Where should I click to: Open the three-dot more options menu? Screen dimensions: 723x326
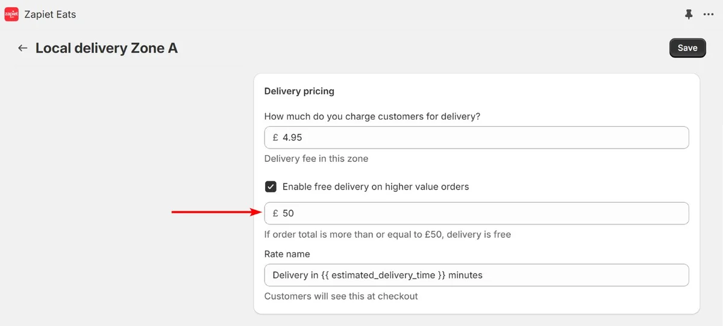click(709, 14)
